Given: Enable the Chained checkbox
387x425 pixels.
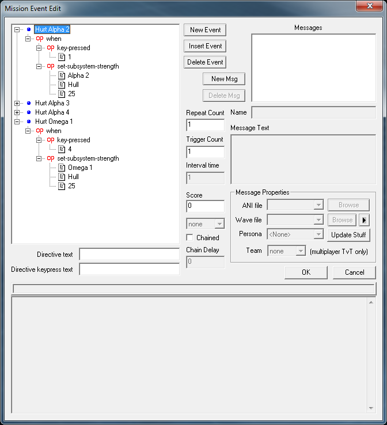Looking at the screenshot, I should pyautogui.click(x=190, y=238).
